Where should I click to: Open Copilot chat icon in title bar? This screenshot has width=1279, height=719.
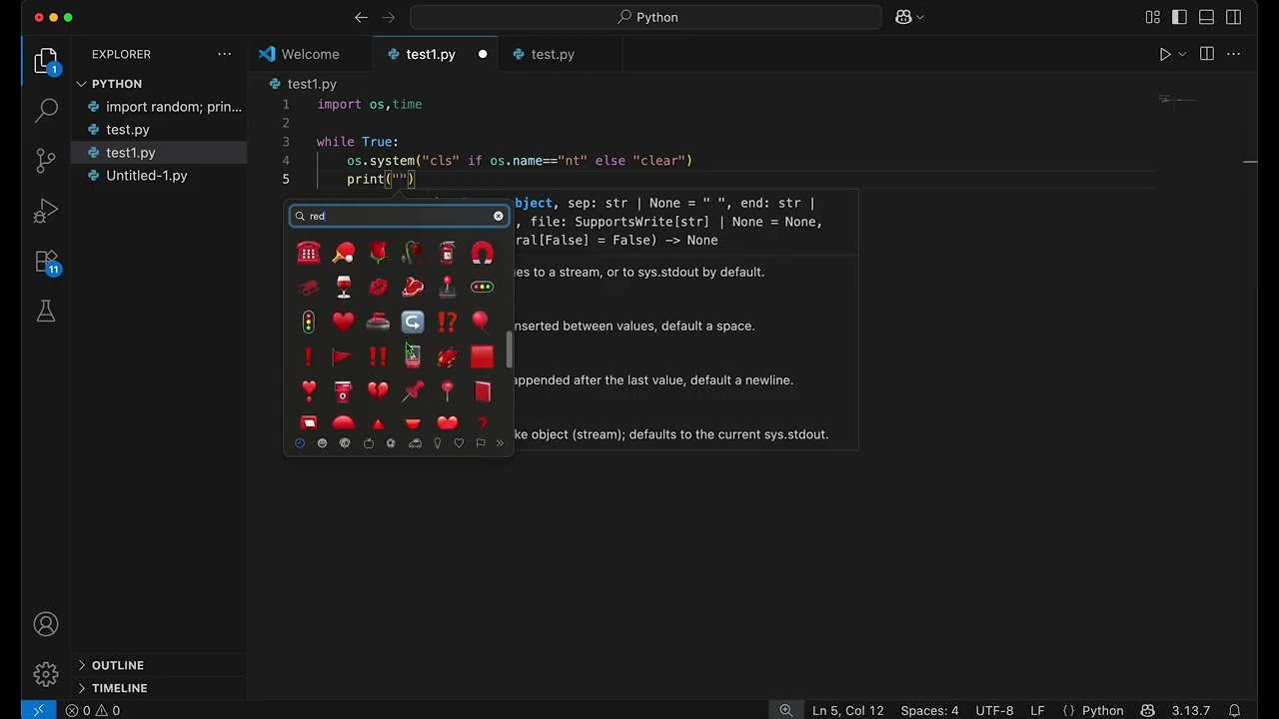click(904, 17)
